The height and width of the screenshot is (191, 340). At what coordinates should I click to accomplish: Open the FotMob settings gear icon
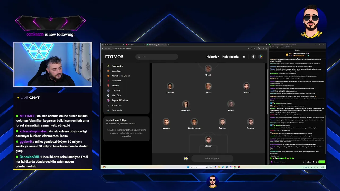244,57
